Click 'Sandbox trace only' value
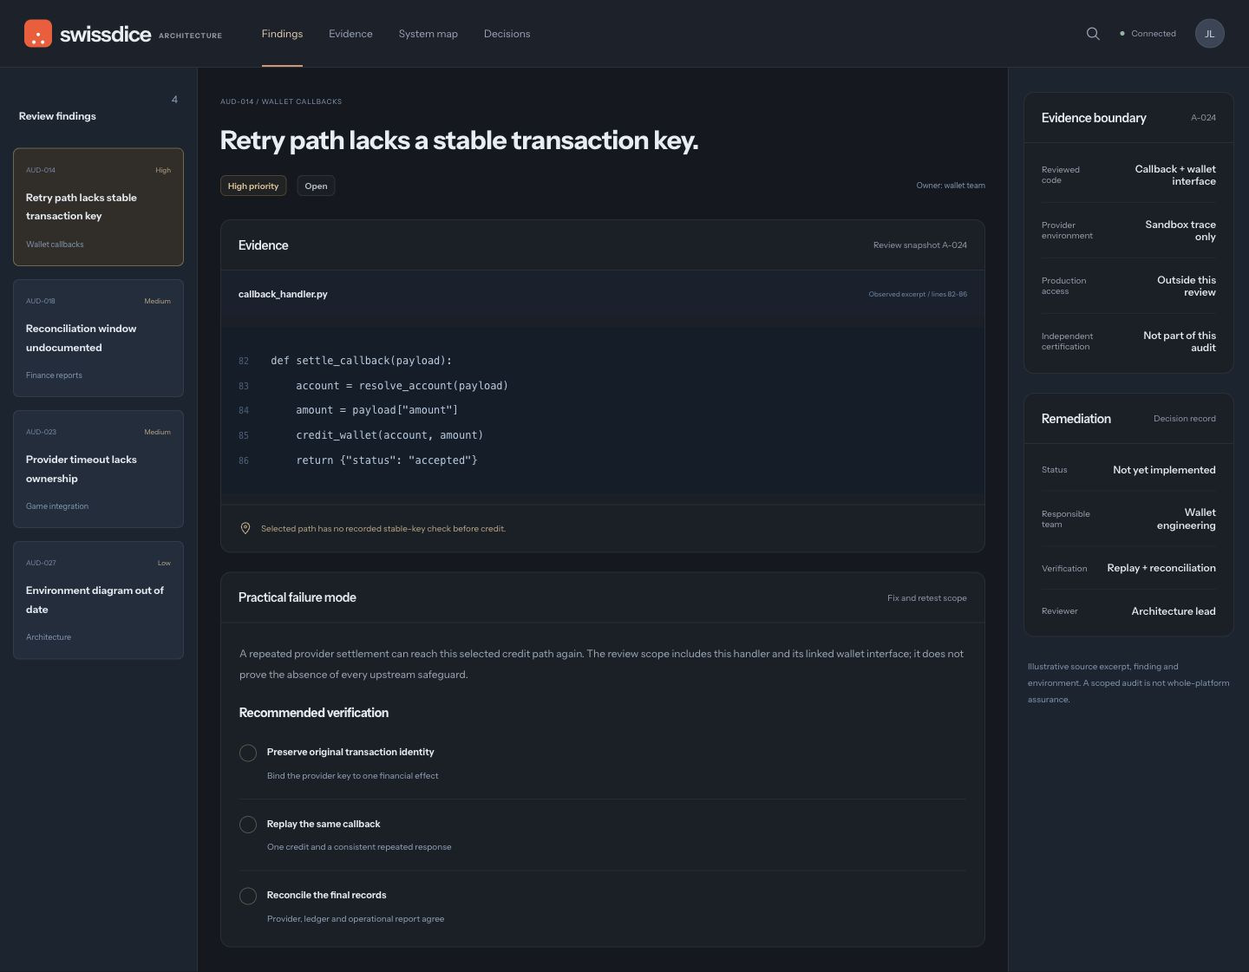The image size is (1249, 972). [x=1180, y=231]
